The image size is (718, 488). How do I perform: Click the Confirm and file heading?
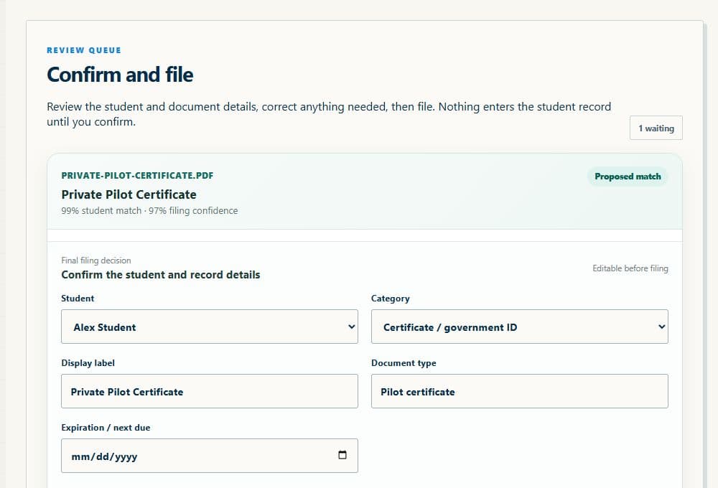120,75
